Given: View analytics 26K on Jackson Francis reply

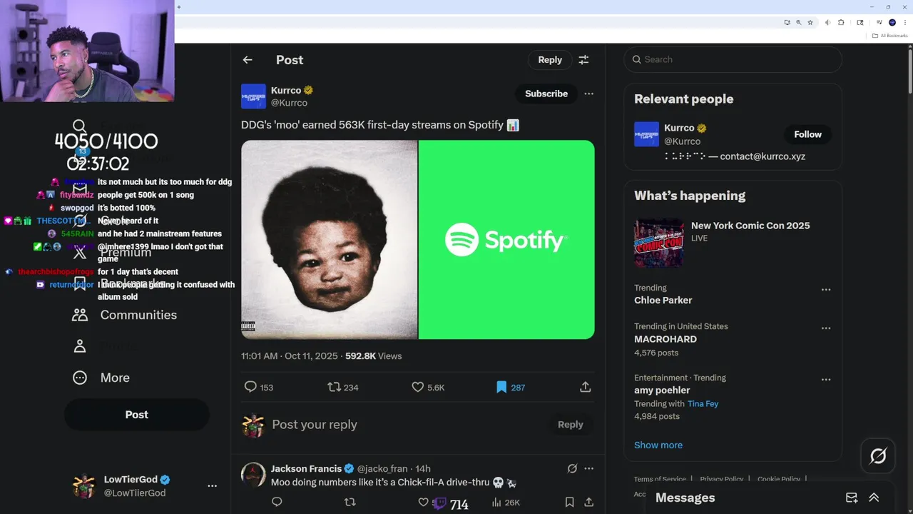Looking at the screenshot, I should click(506, 503).
